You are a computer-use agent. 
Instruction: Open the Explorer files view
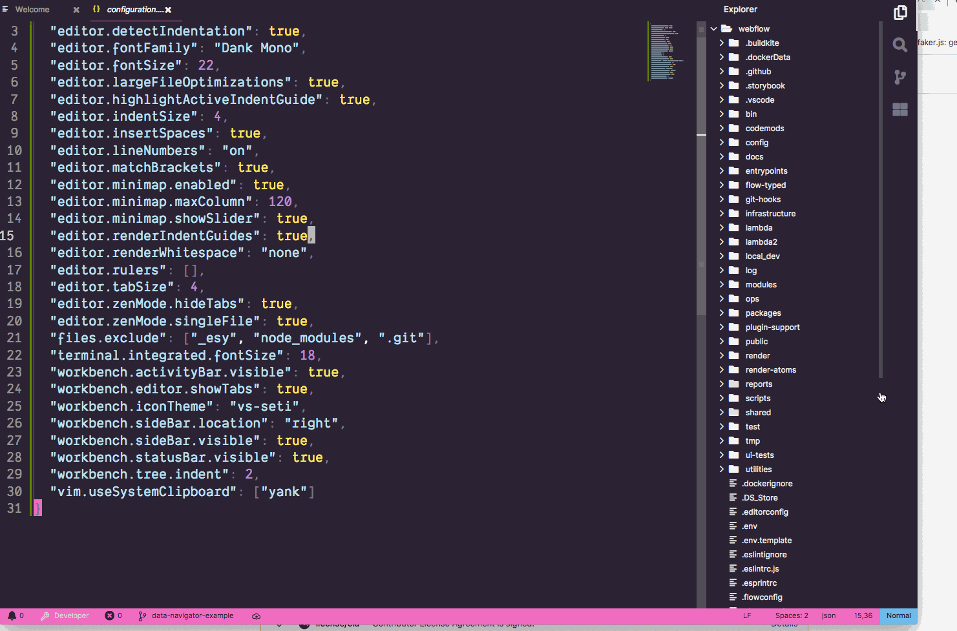click(x=899, y=12)
